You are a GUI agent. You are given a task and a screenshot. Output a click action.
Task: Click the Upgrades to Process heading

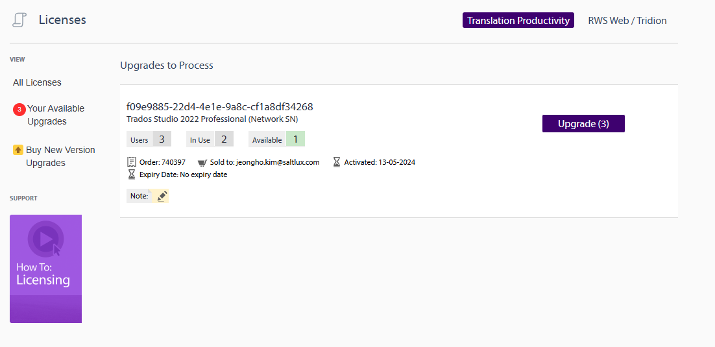[x=167, y=66]
